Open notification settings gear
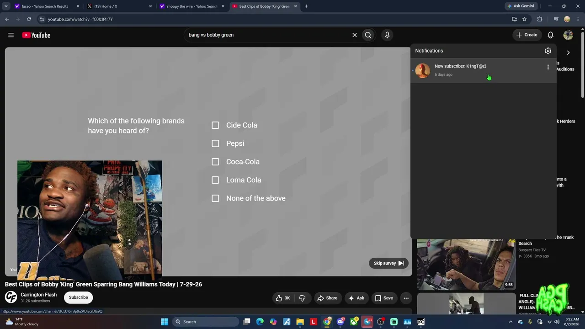 [548, 51]
